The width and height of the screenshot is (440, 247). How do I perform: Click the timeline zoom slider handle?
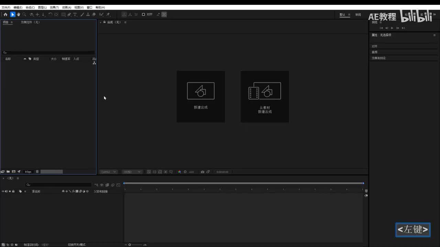130,245
